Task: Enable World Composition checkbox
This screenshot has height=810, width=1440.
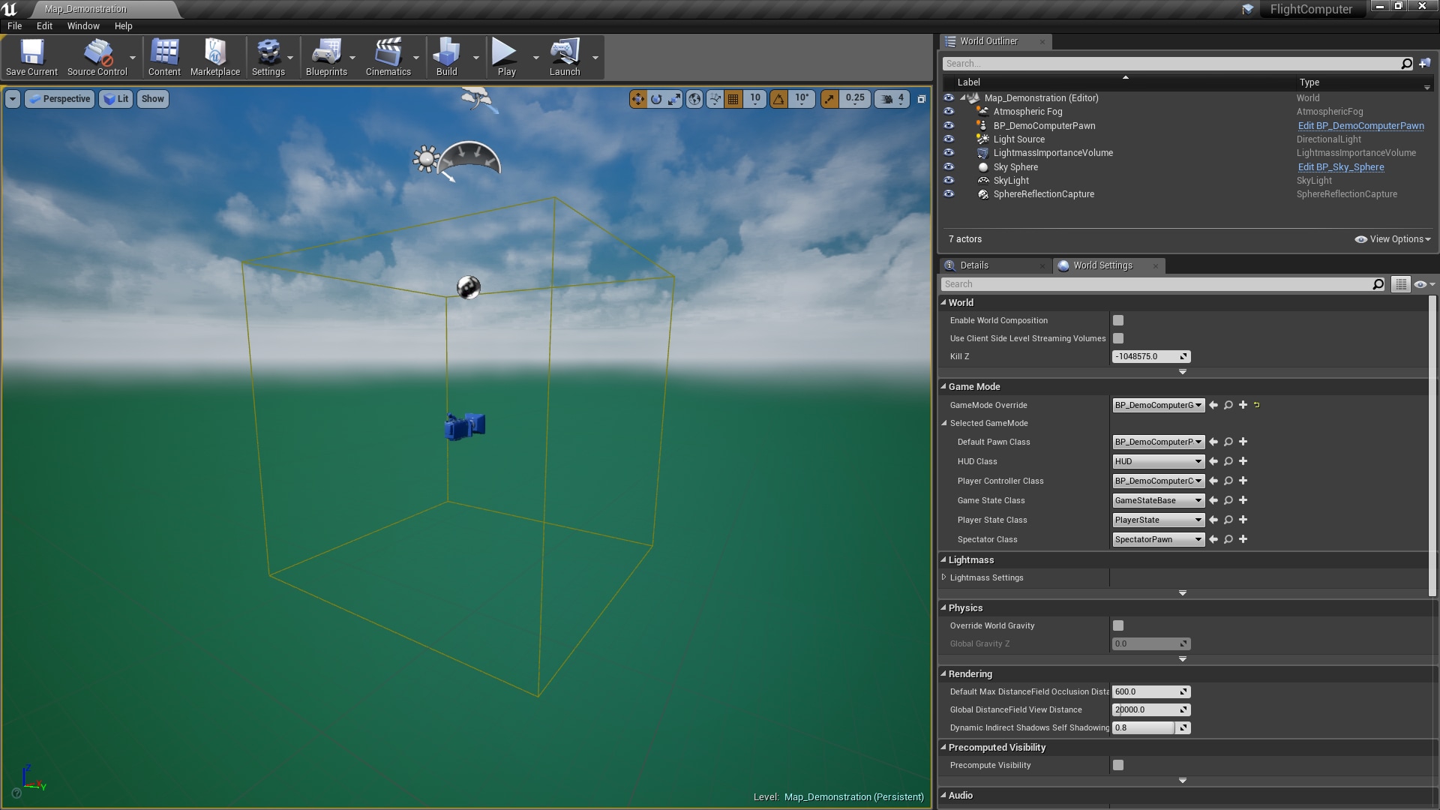Action: (1118, 320)
